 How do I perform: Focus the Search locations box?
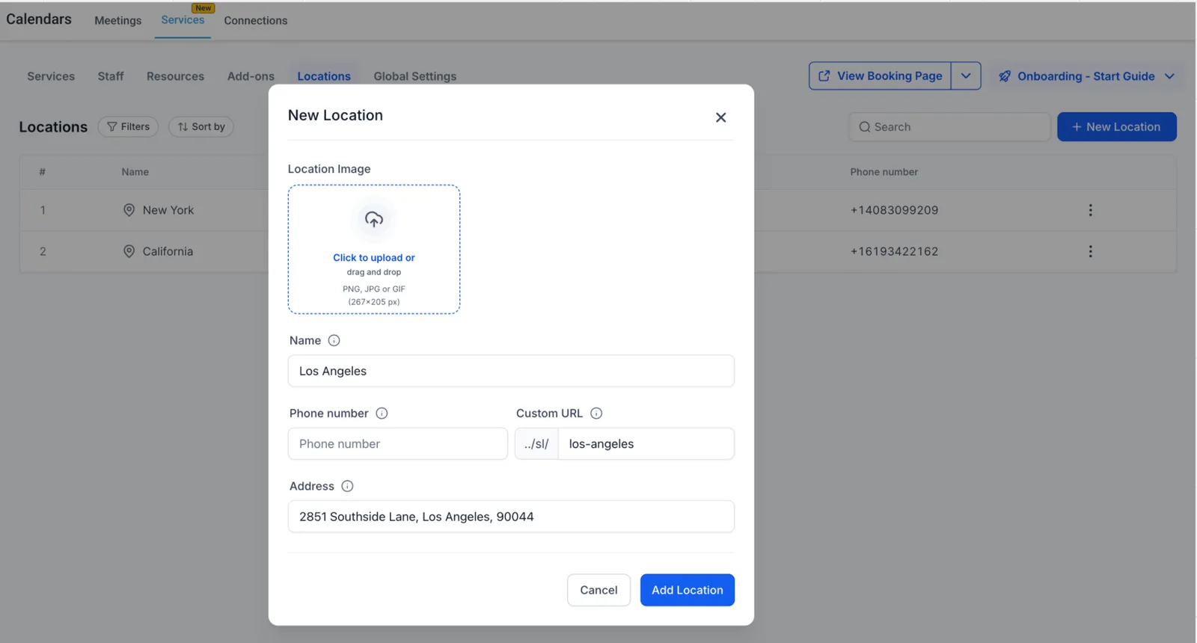pyautogui.click(x=950, y=127)
